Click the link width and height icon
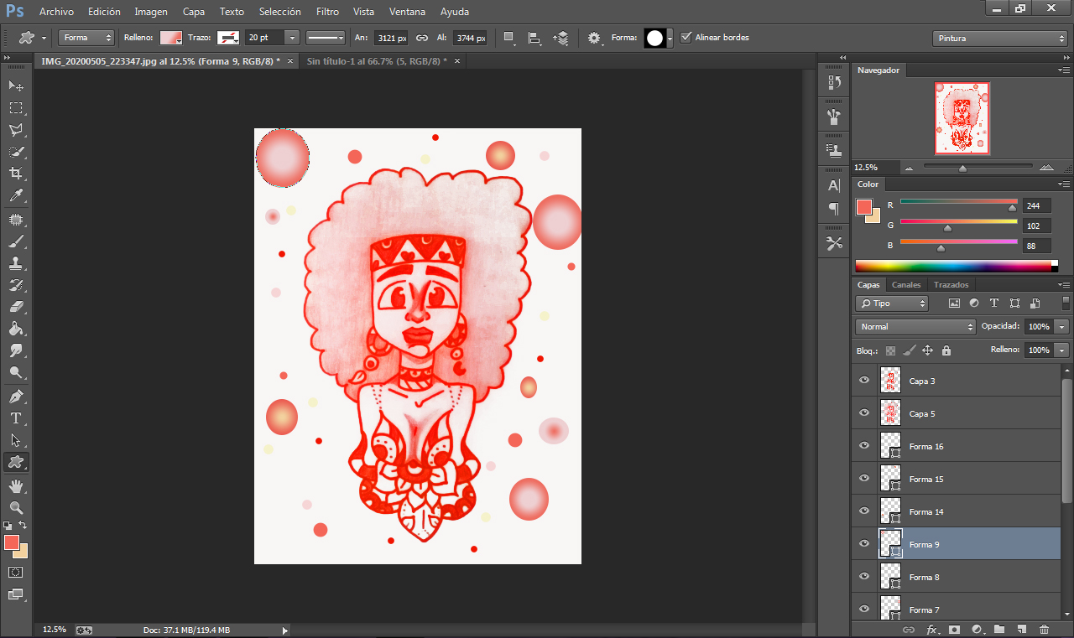Image resolution: width=1074 pixels, height=638 pixels. pyautogui.click(x=422, y=38)
